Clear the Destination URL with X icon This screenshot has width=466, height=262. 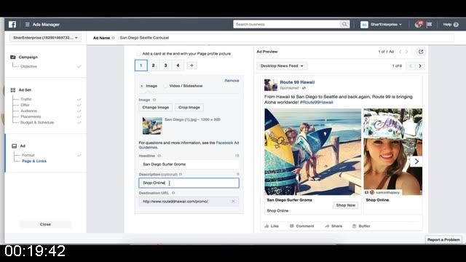(x=233, y=201)
